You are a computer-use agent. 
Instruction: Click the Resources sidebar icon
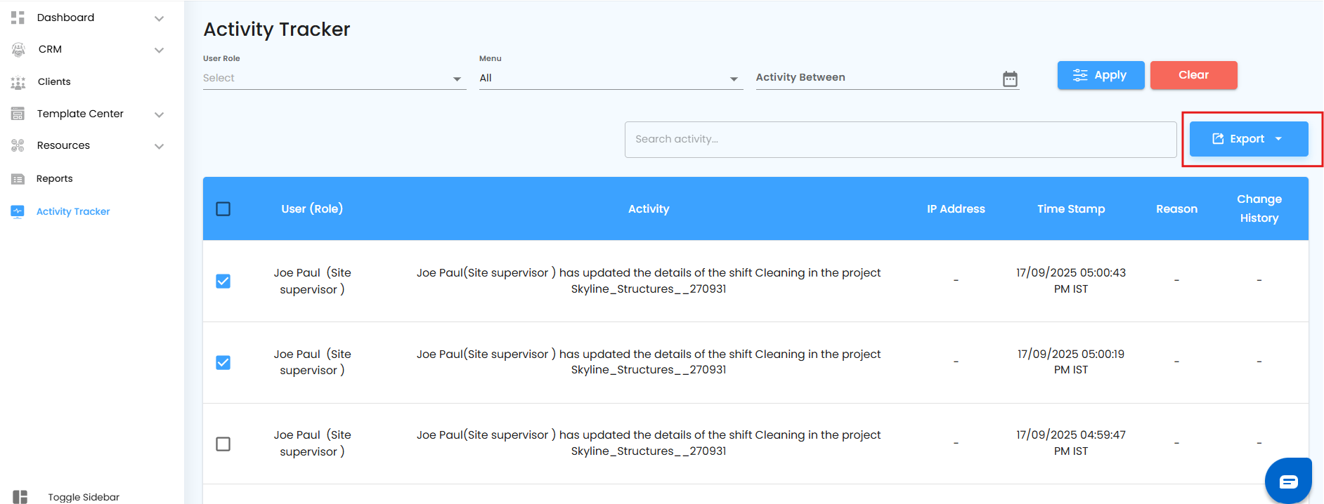pyautogui.click(x=18, y=145)
